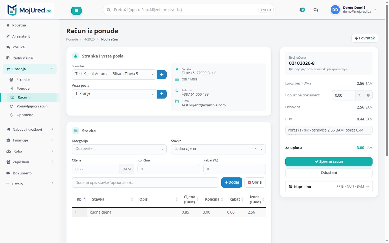Click Povratak back button

click(365, 38)
